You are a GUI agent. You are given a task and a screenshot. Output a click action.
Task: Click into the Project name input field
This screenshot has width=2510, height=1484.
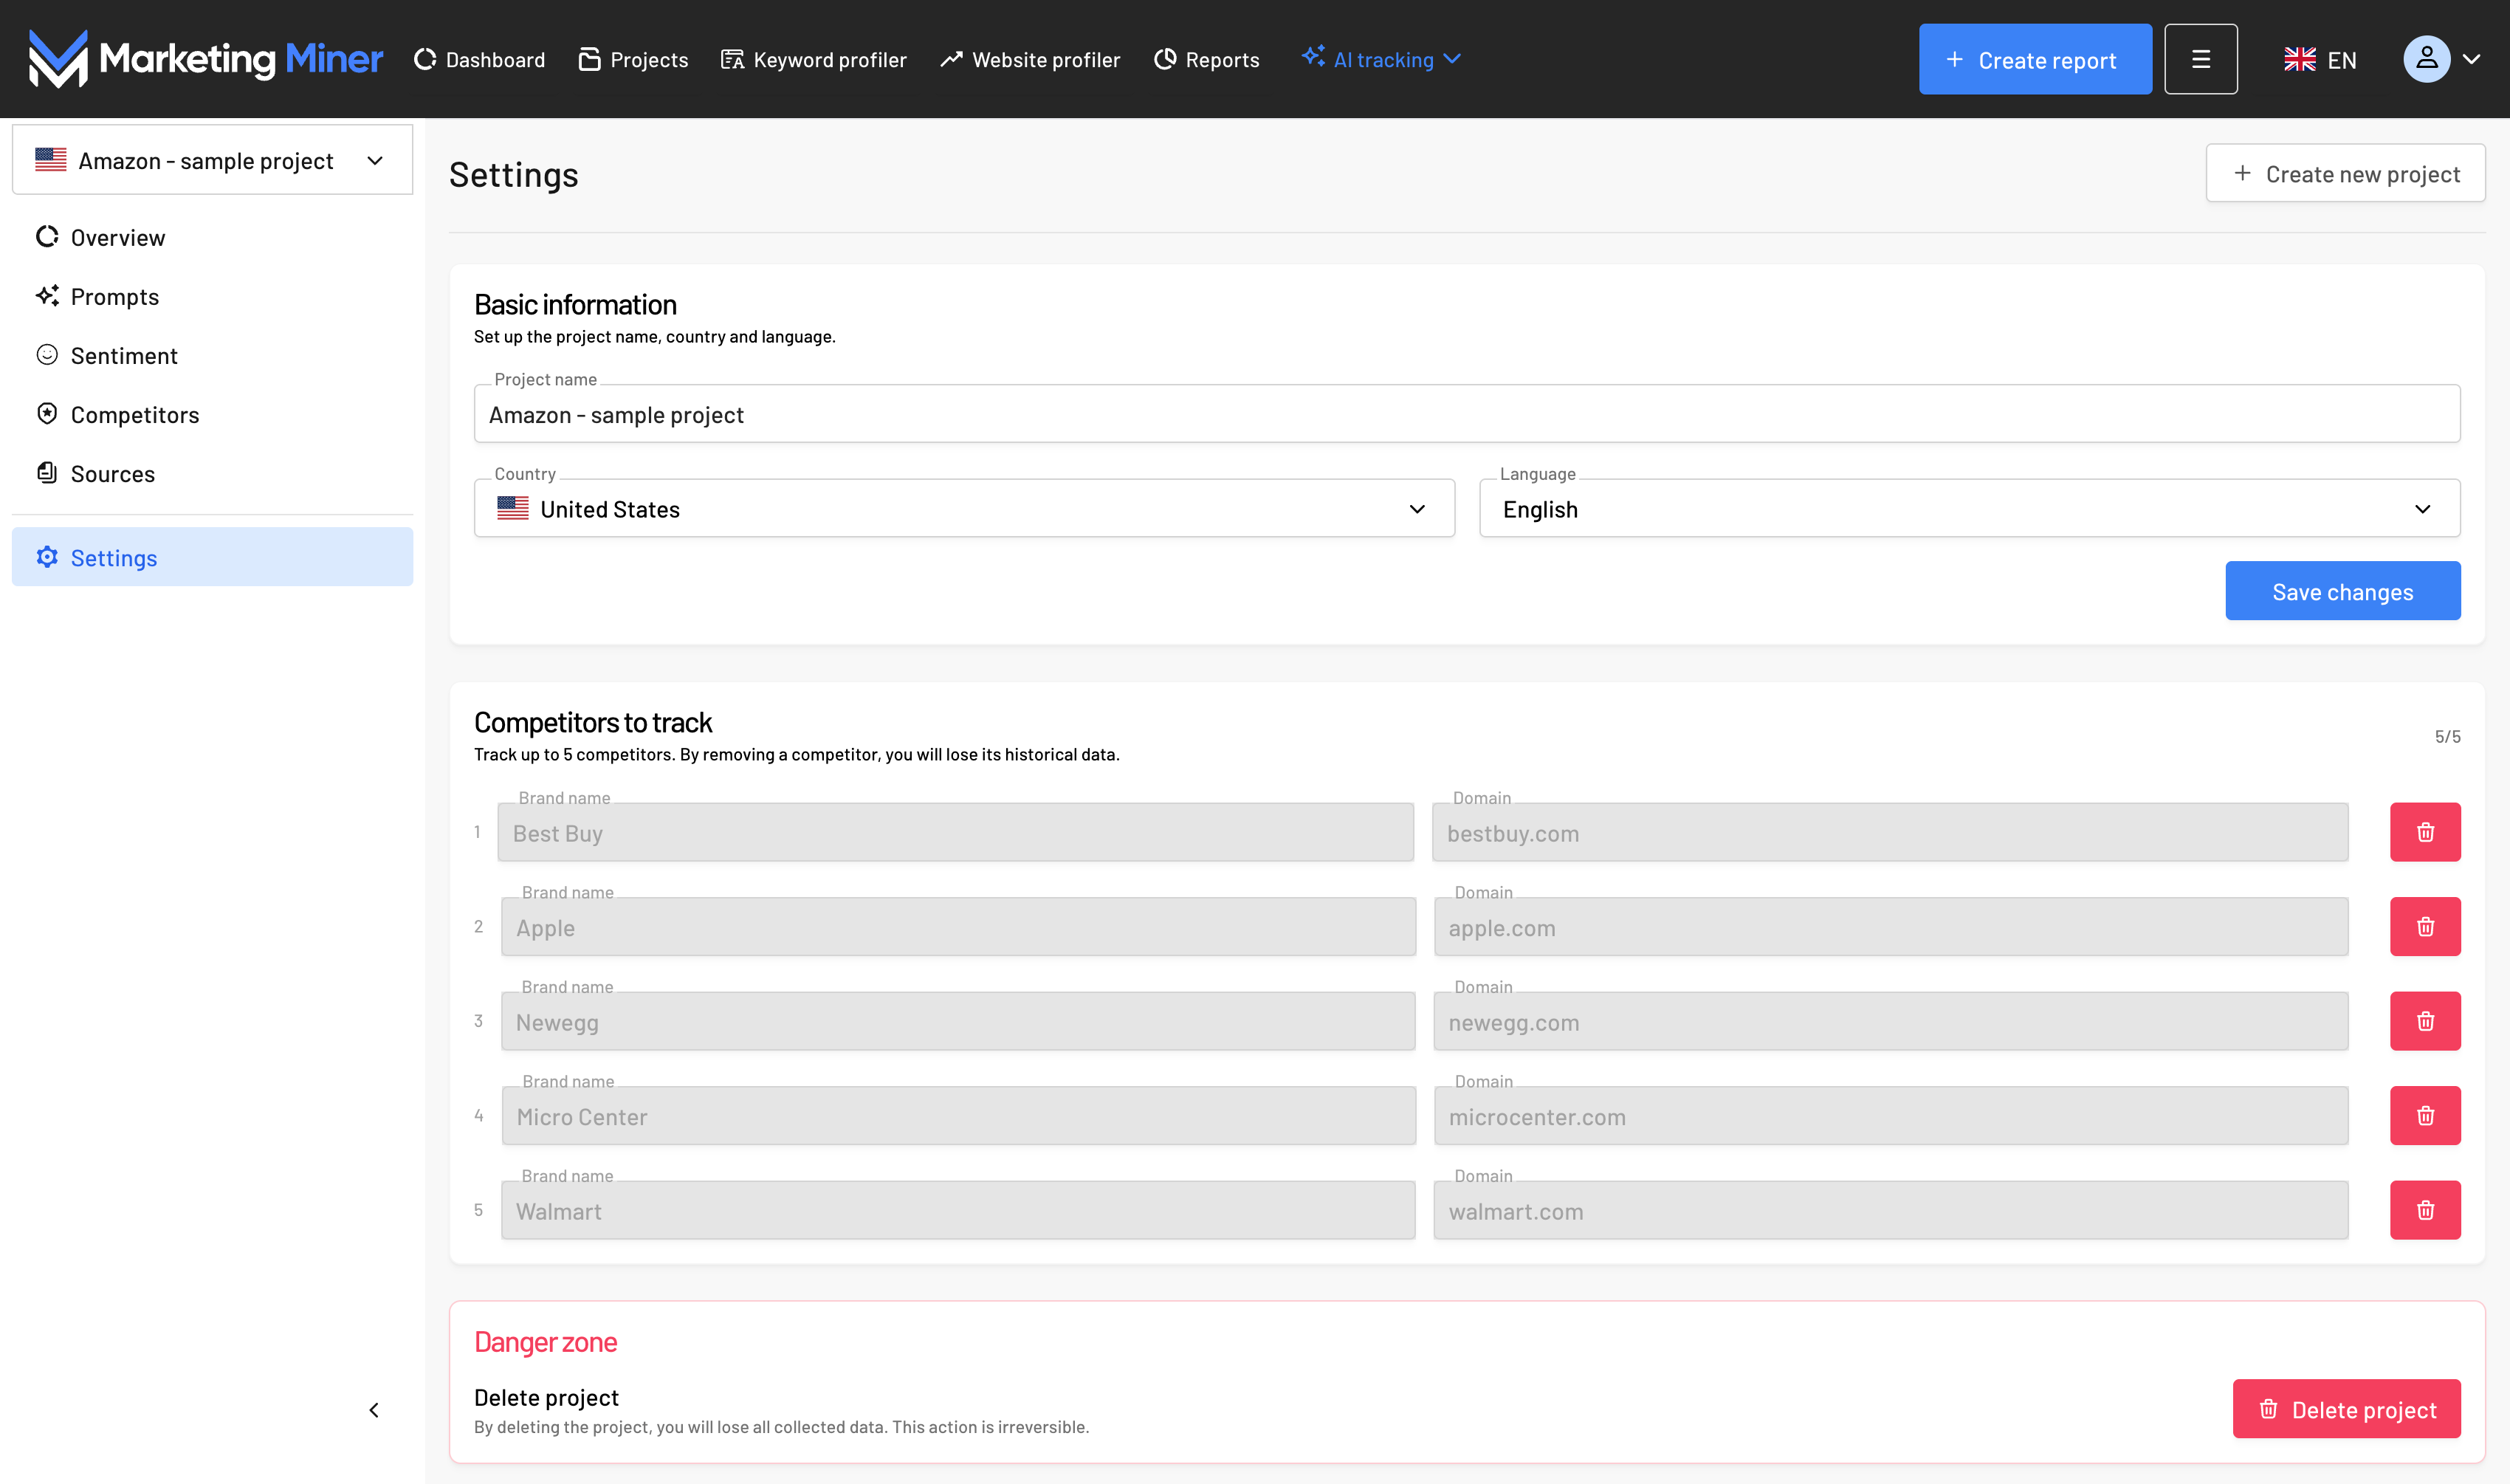tap(1465, 415)
